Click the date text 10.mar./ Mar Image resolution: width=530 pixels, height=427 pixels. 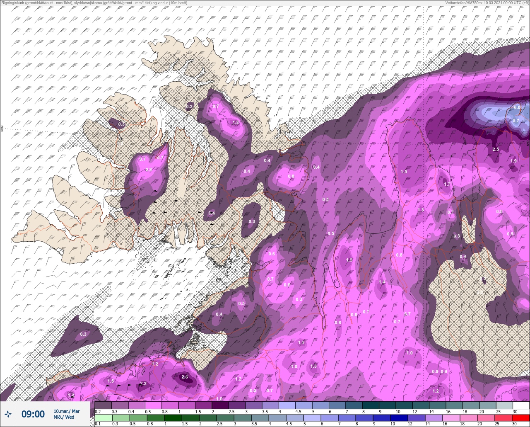[67, 411]
